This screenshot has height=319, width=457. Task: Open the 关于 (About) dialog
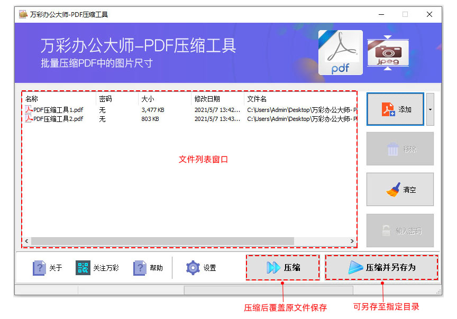pyautogui.click(x=48, y=267)
